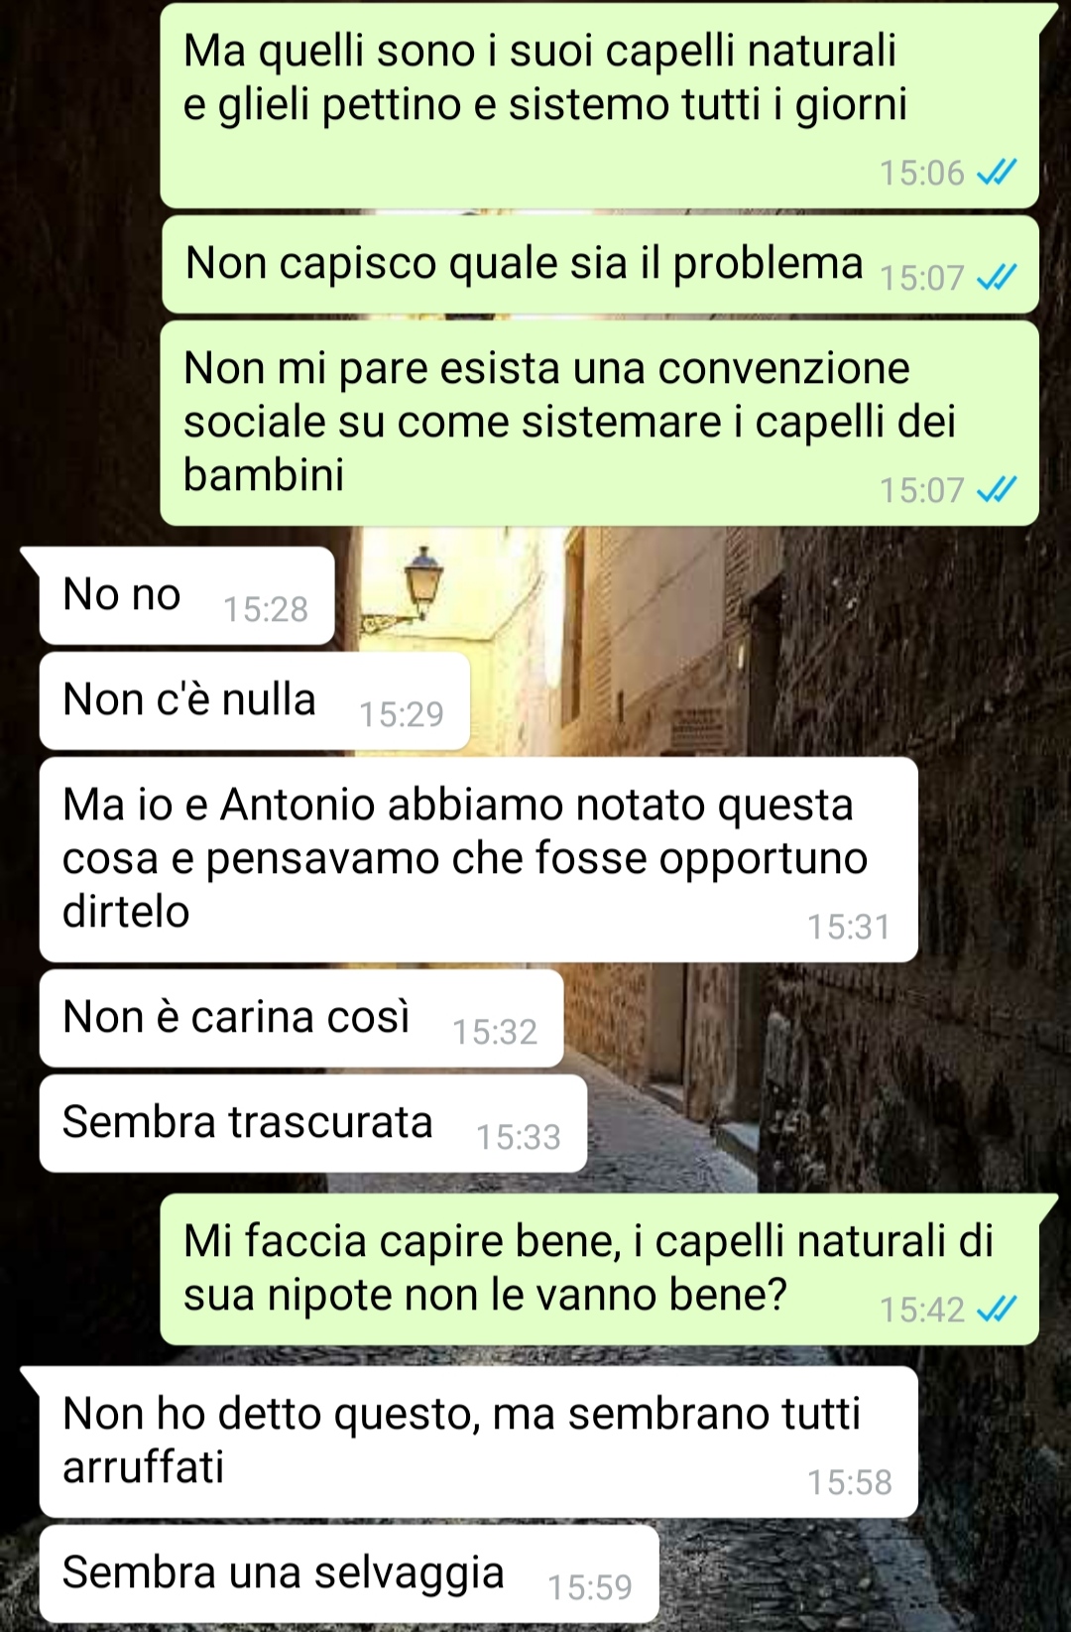Tap message about 'convenzione sociale' on hair
1071x1632 pixels.
point(600,423)
